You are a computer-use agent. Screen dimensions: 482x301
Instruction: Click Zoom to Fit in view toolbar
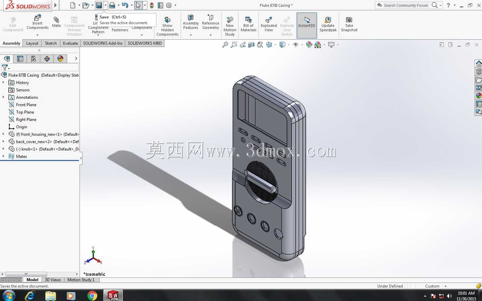pos(225,45)
